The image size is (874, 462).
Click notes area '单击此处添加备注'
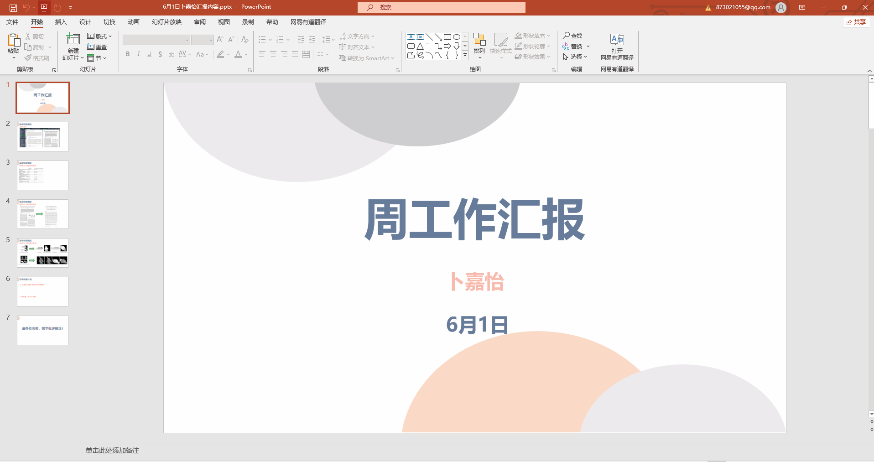[x=112, y=450]
